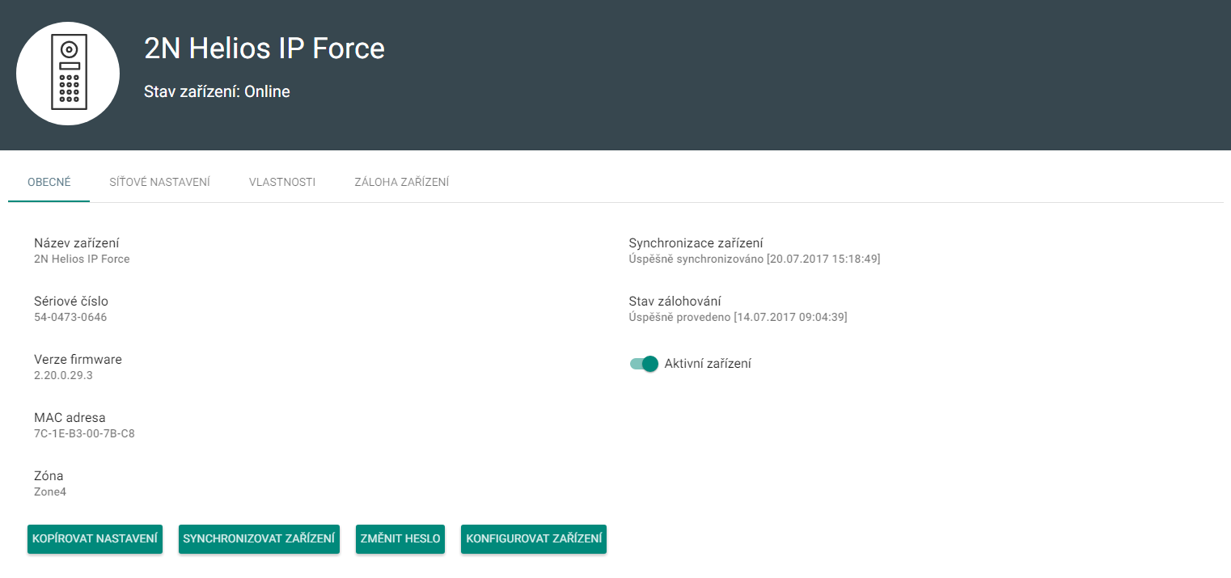Click the Synchronizace zařízení label
Viewport: 1231px width, 578px height.
point(696,243)
